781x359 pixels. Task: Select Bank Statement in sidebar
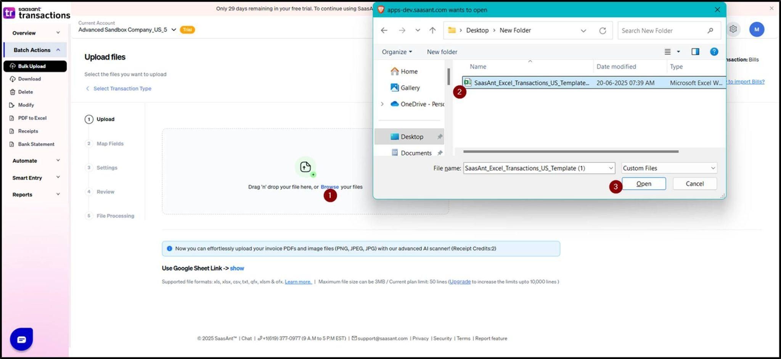[x=36, y=144]
